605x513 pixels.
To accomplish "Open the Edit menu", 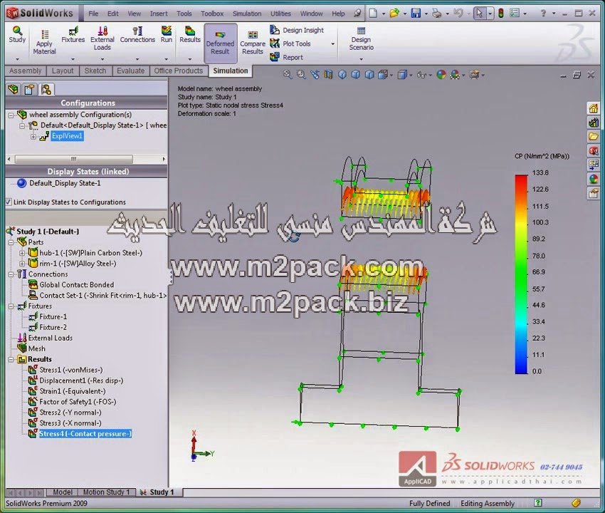I will click(x=112, y=14).
